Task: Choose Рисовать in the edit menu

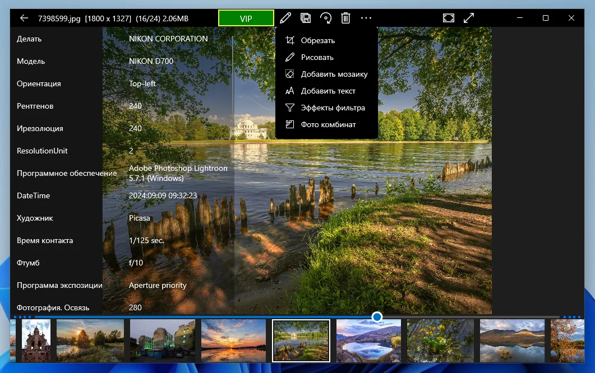Action: tap(317, 57)
